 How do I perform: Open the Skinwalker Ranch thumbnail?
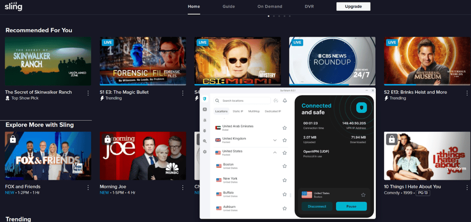48,61
